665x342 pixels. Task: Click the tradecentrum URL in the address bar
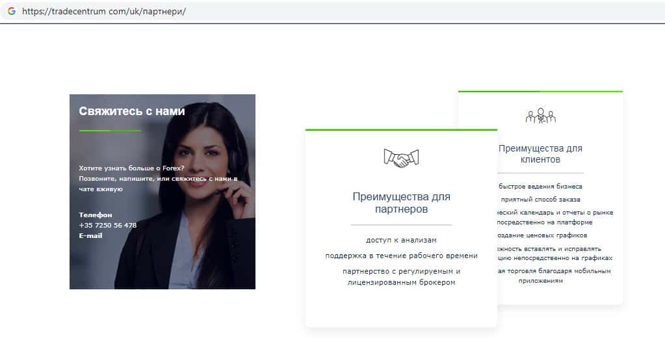[104, 12]
